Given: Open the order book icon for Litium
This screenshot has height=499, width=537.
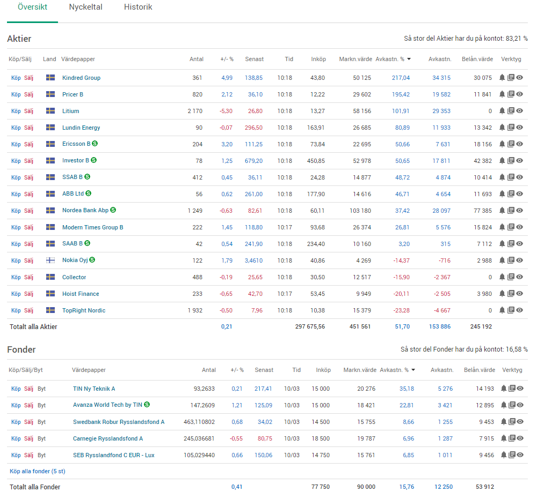Looking at the screenshot, I should (511, 111).
